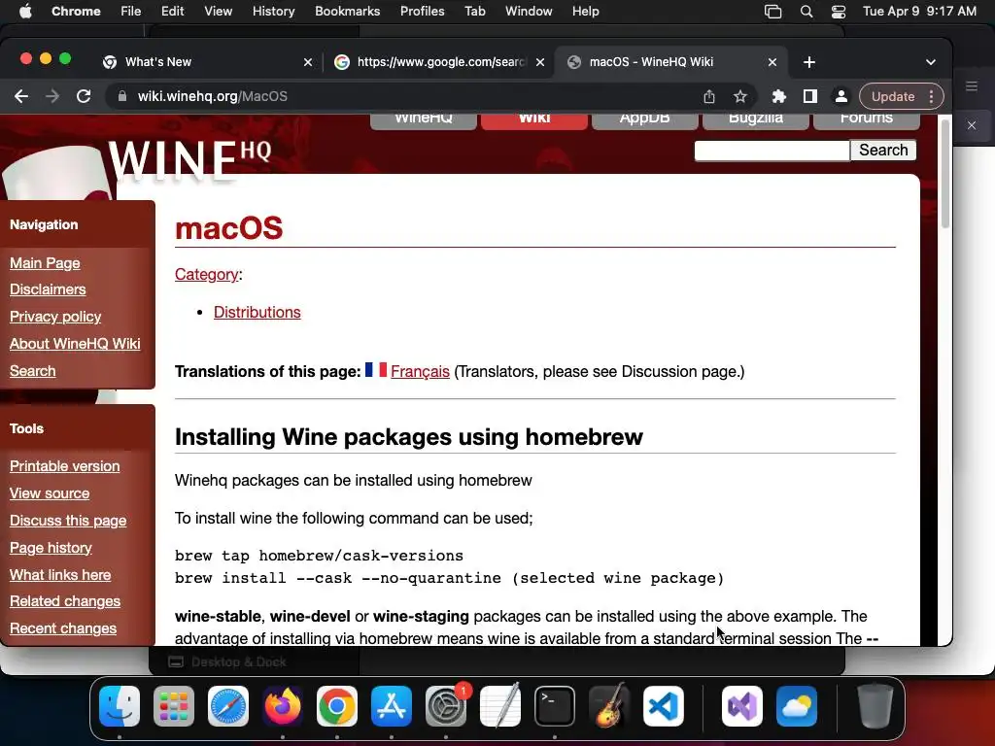Open the About WineHQ Wiki link
995x746 pixels.
click(75, 344)
